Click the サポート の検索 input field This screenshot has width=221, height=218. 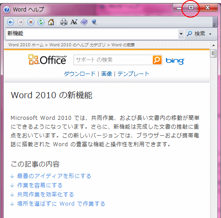[x=113, y=60]
